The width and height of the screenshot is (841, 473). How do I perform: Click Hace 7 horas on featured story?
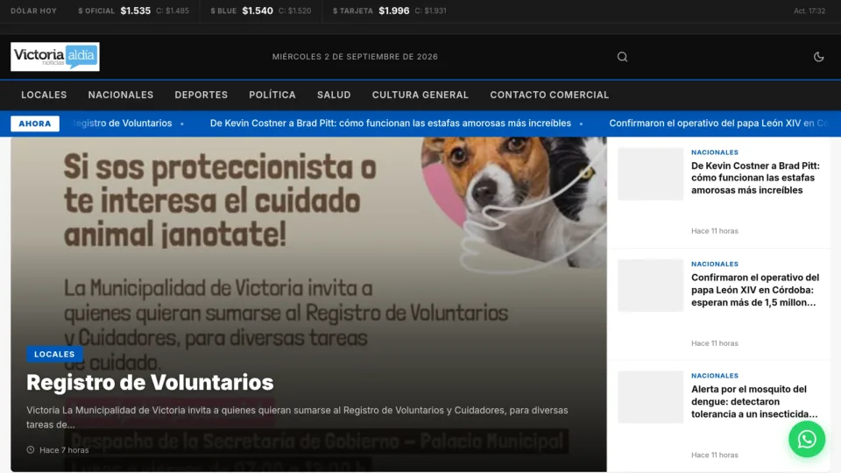click(64, 450)
